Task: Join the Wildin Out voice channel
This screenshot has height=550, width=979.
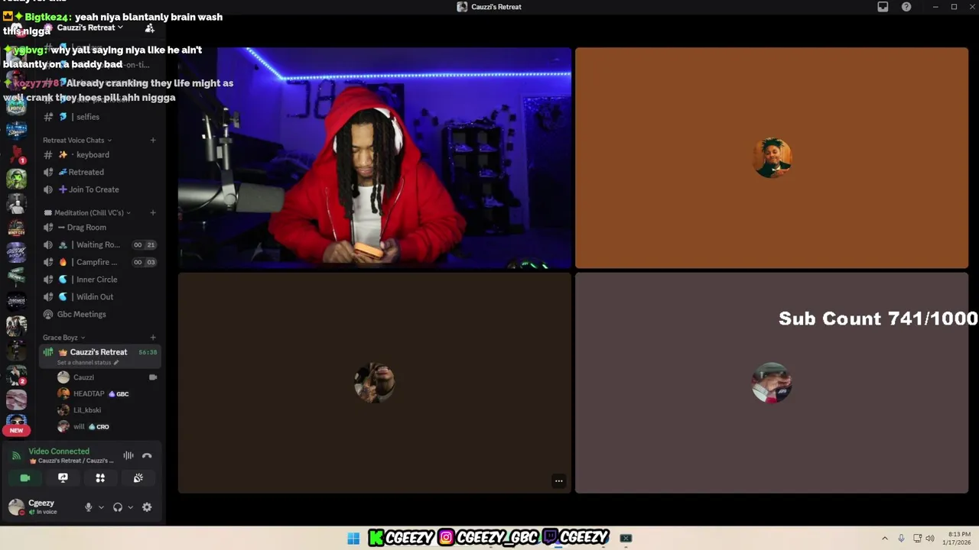Action: 101,297
